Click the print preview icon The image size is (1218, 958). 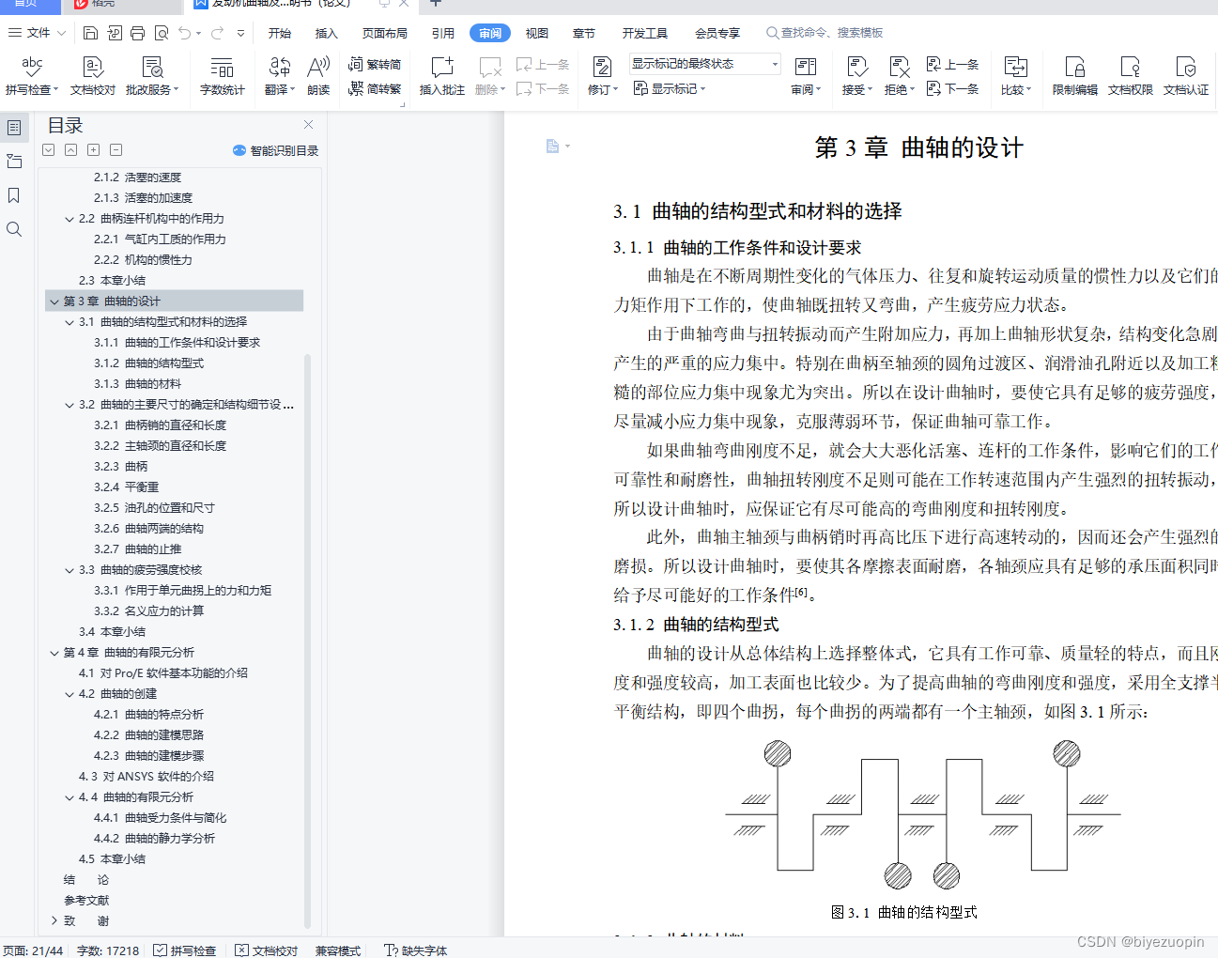point(162,33)
